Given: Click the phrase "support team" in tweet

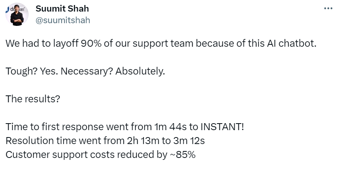Looking at the screenshot, I should [x=163, y=44].
